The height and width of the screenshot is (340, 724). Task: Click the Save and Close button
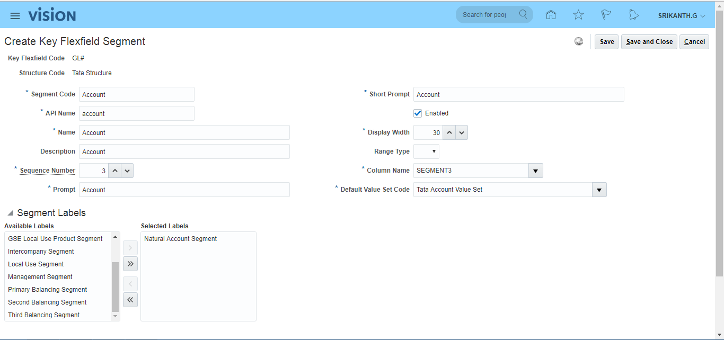click(x=649, y=42)
